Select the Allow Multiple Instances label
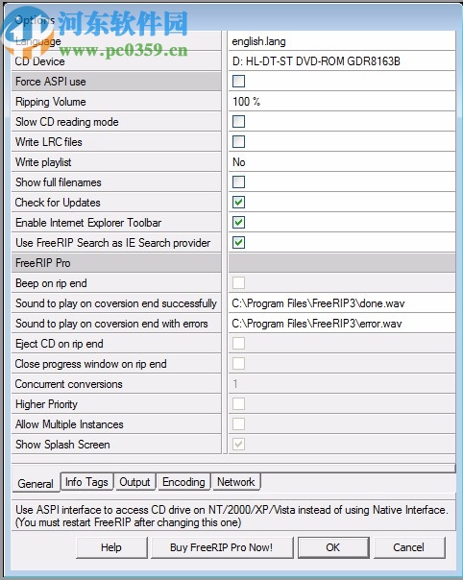This screenshot has height=580, width=463. pyautogui.click(x=116, y=424)
